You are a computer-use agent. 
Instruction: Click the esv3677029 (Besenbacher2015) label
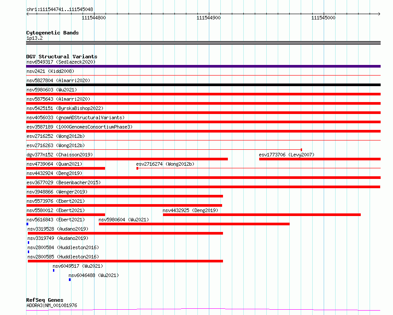[x=64, y=182]
